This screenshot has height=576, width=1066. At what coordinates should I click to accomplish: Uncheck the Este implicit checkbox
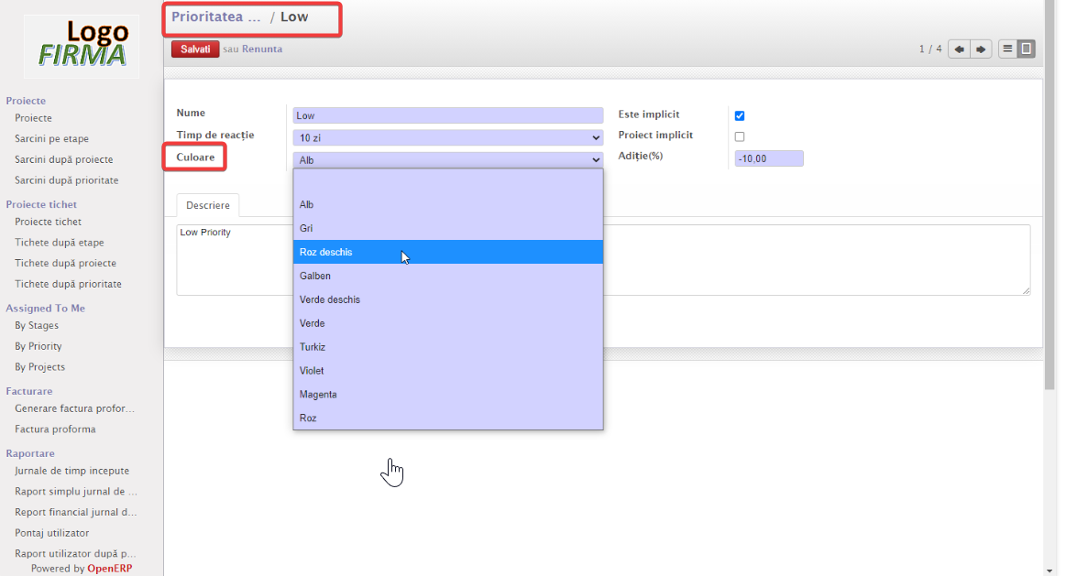(x=740, y=116)
